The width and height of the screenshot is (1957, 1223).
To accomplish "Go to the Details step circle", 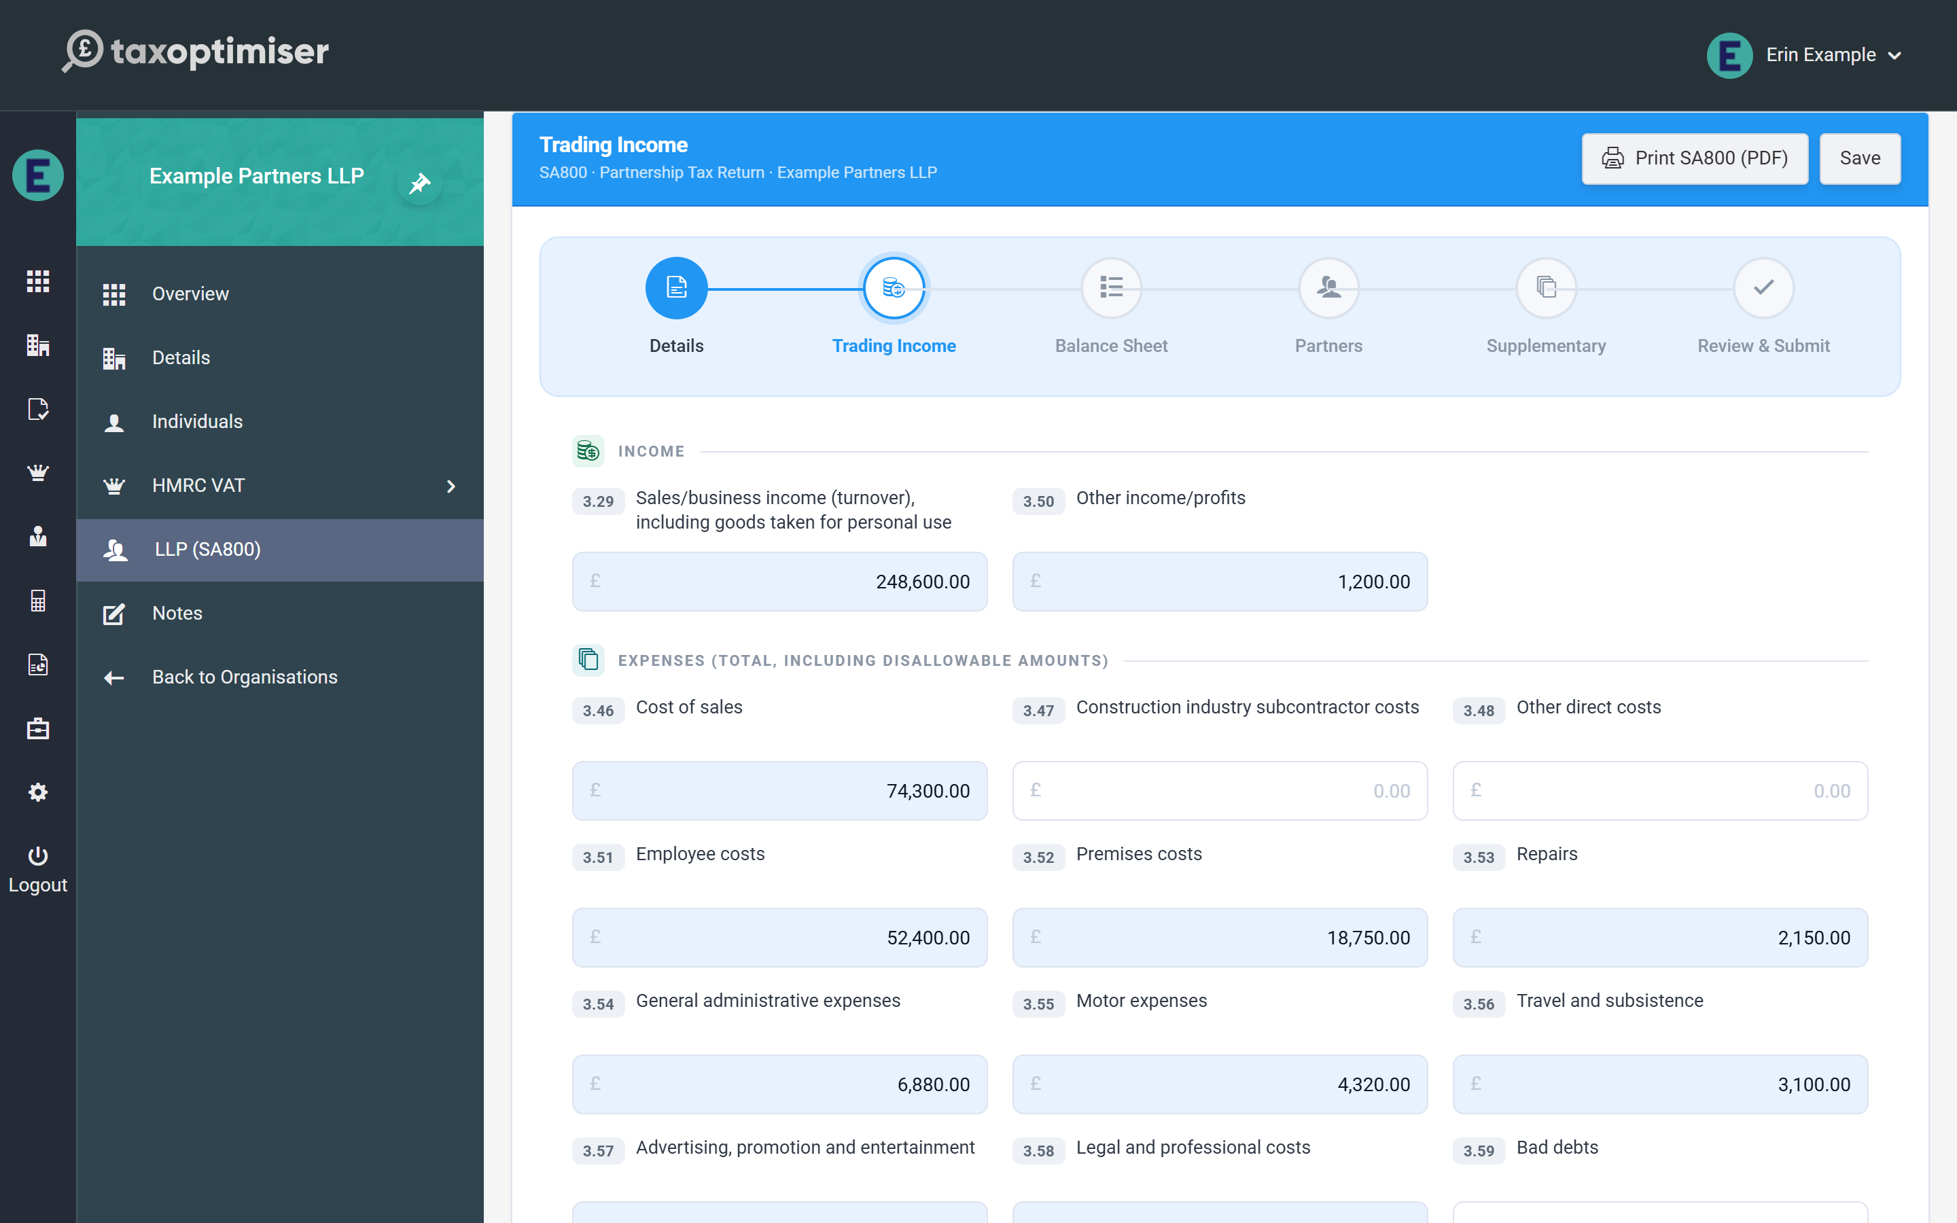I will (676, 288).
